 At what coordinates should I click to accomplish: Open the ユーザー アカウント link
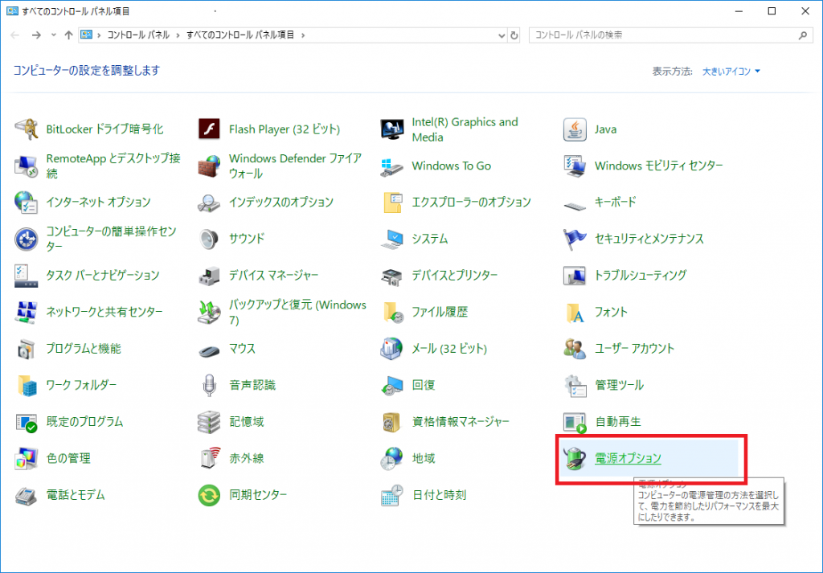(x=634, y=349)
